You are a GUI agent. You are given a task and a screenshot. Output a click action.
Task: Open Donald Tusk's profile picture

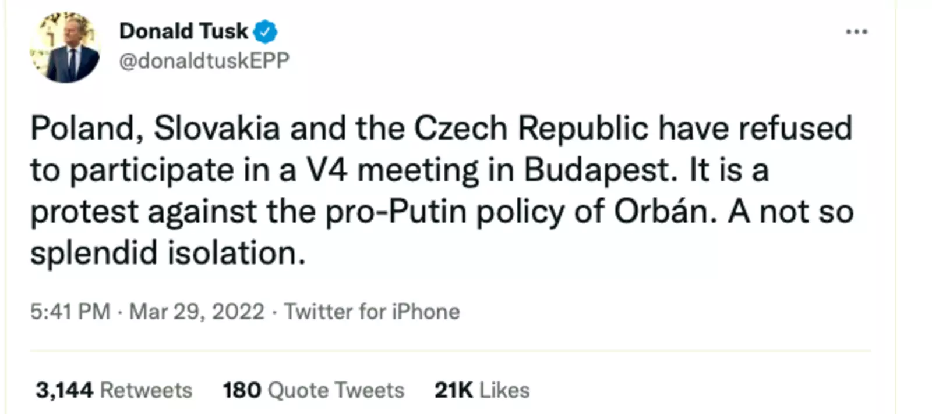pos(65,48)
